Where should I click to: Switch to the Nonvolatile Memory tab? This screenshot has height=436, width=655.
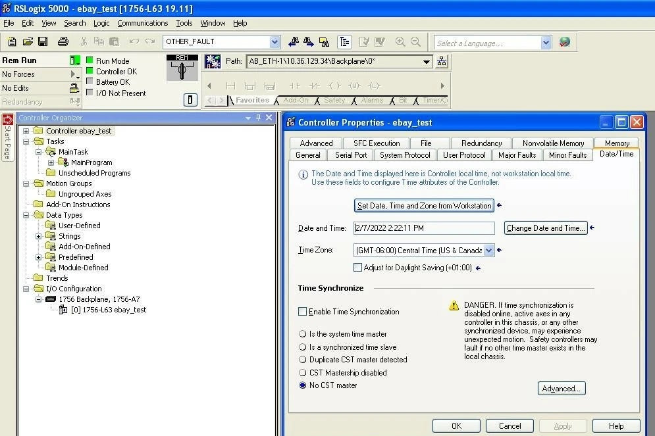[x=553, y=143]
